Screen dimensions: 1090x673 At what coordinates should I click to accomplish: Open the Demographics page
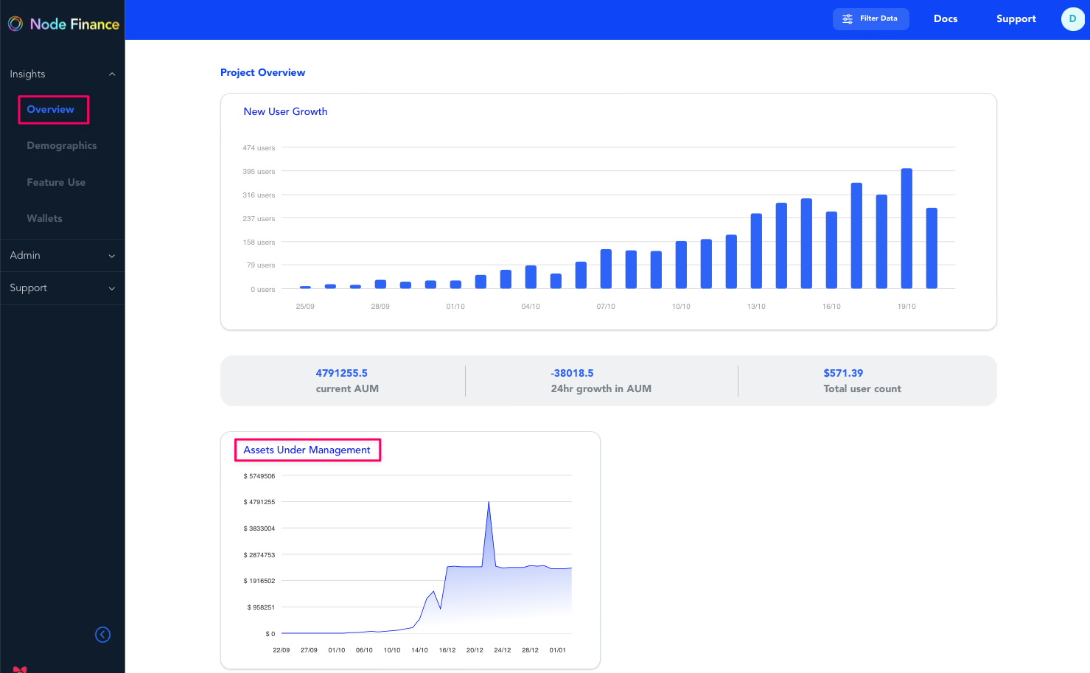click(x=62, y=146)
